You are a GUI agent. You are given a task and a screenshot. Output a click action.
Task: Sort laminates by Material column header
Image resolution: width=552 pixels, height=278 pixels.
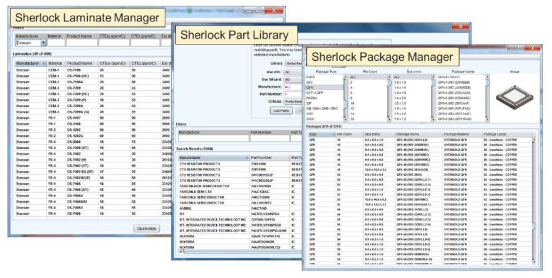(56, 63)
